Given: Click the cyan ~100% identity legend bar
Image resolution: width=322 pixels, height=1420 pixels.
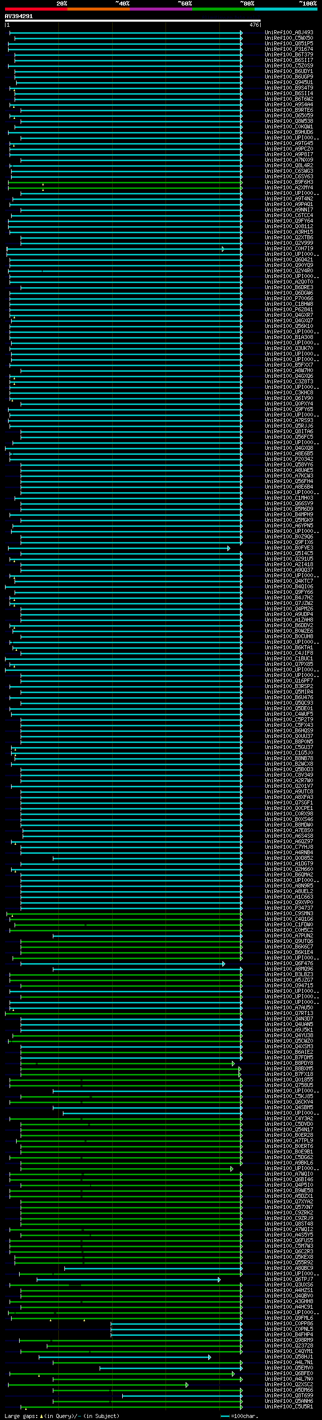Looking at the screenshot, I should (286, 9).
